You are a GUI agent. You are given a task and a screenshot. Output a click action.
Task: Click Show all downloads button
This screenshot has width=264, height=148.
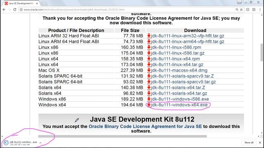249,143
